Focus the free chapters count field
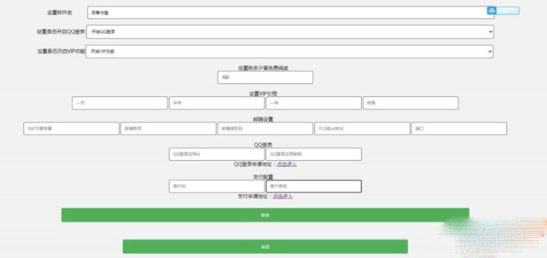 265,77
